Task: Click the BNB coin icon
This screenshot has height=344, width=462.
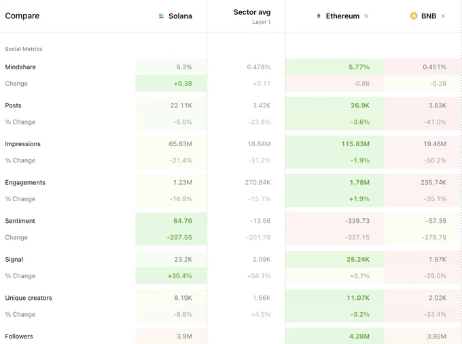Action: coord(414,16)
